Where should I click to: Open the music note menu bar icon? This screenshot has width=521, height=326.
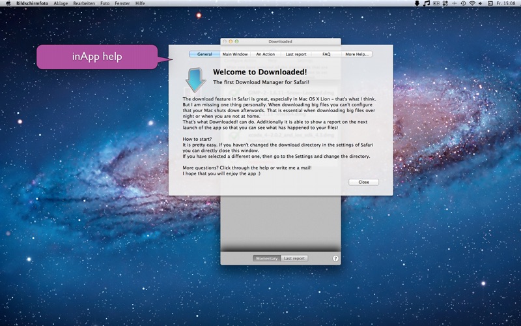click(427, 3)
